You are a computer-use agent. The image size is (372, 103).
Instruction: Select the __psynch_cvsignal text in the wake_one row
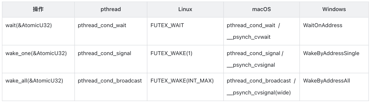pyautogui.click(x=251, y=65)
